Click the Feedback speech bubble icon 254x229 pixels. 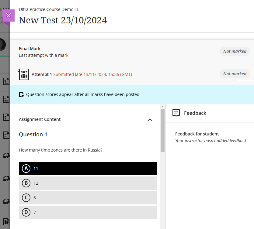pos(176,113)
